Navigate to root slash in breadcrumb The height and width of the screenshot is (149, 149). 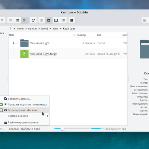click(x=10, y=29)
